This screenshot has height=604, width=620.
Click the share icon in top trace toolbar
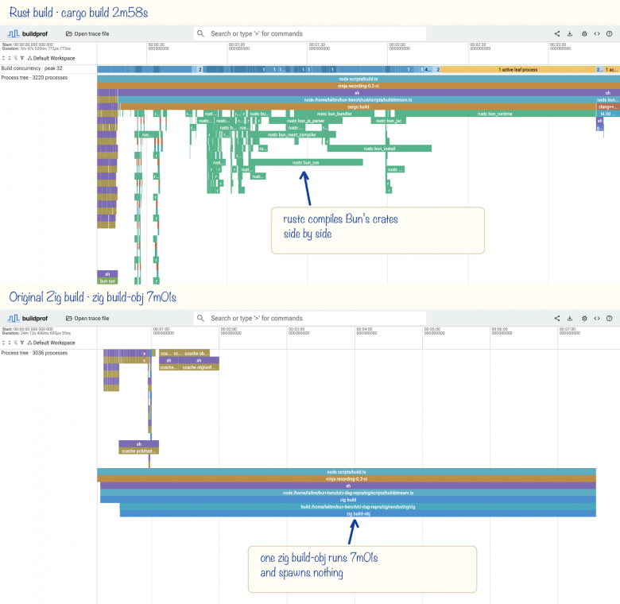click(557, 34)
